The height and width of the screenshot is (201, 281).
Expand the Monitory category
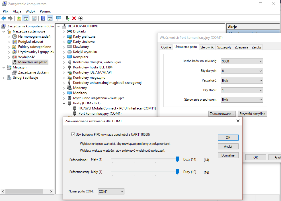64,93
